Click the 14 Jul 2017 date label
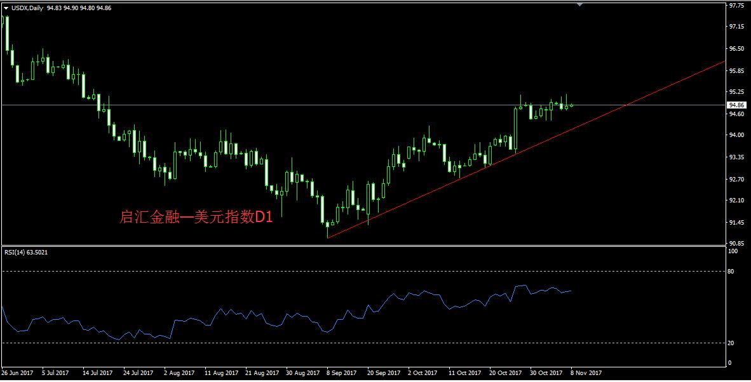The width and height of the screenshot is (751, 382). click(98, 373)
